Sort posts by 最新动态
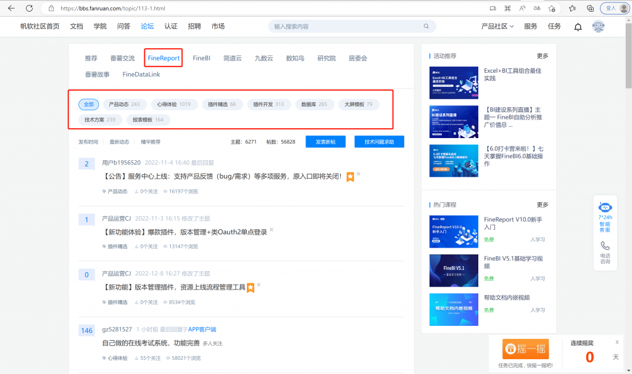 [x=119, y=142]
